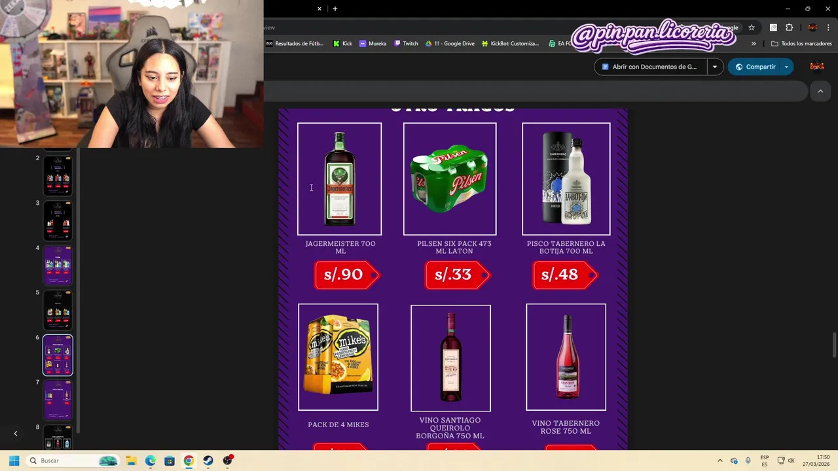Viewport: 838px width, 471px height.
Task: Expand the Abrir con dropdown arrow
Action: [715, 67]
